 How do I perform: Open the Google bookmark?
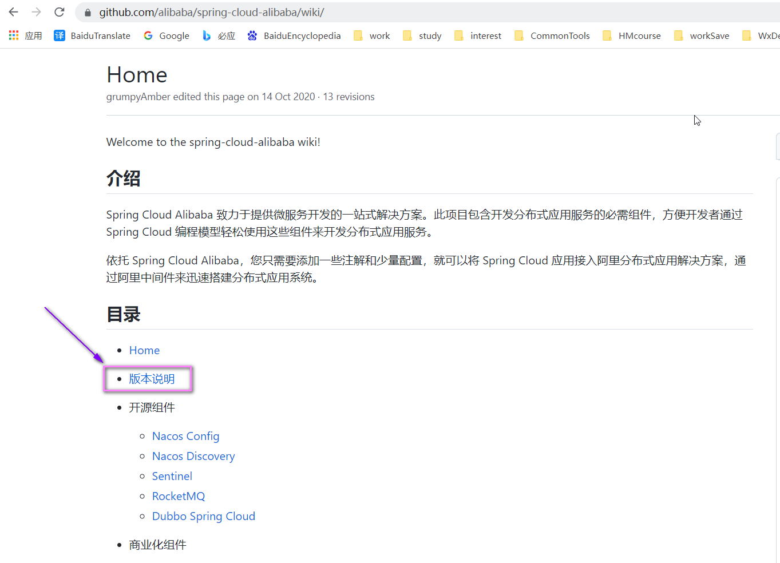point(166,35)
